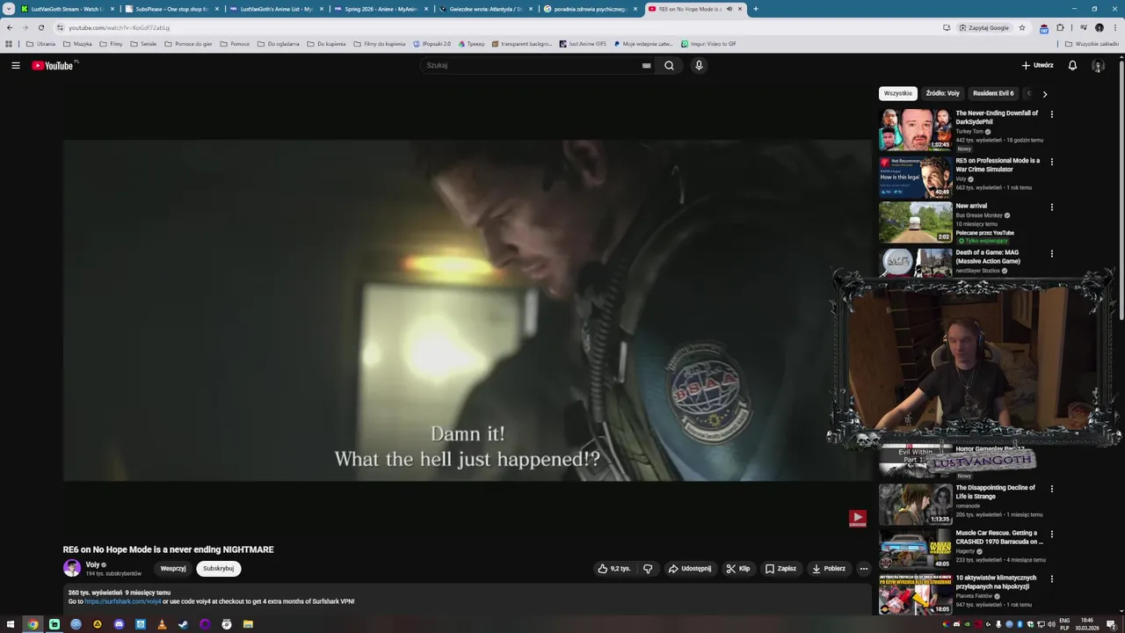Create a clip with the Klip button
This screenshot has width=1125, height=633.
click(737, 569)
